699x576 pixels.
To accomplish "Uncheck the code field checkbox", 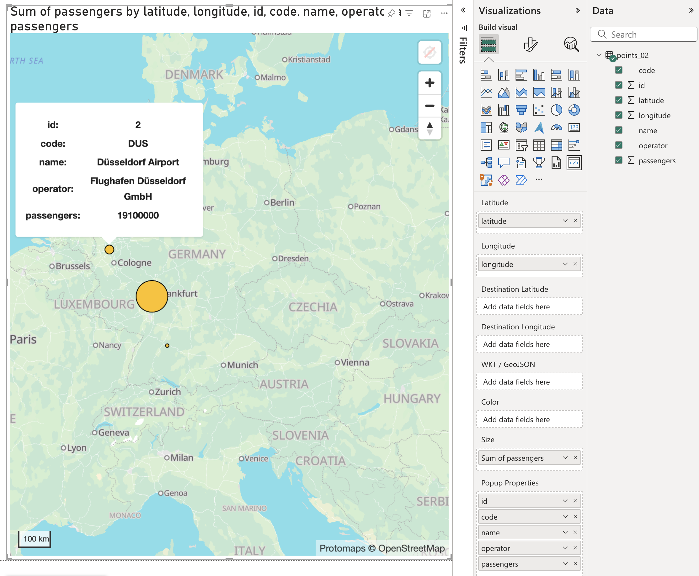I will pyautogui.click(x=618, y=70).
